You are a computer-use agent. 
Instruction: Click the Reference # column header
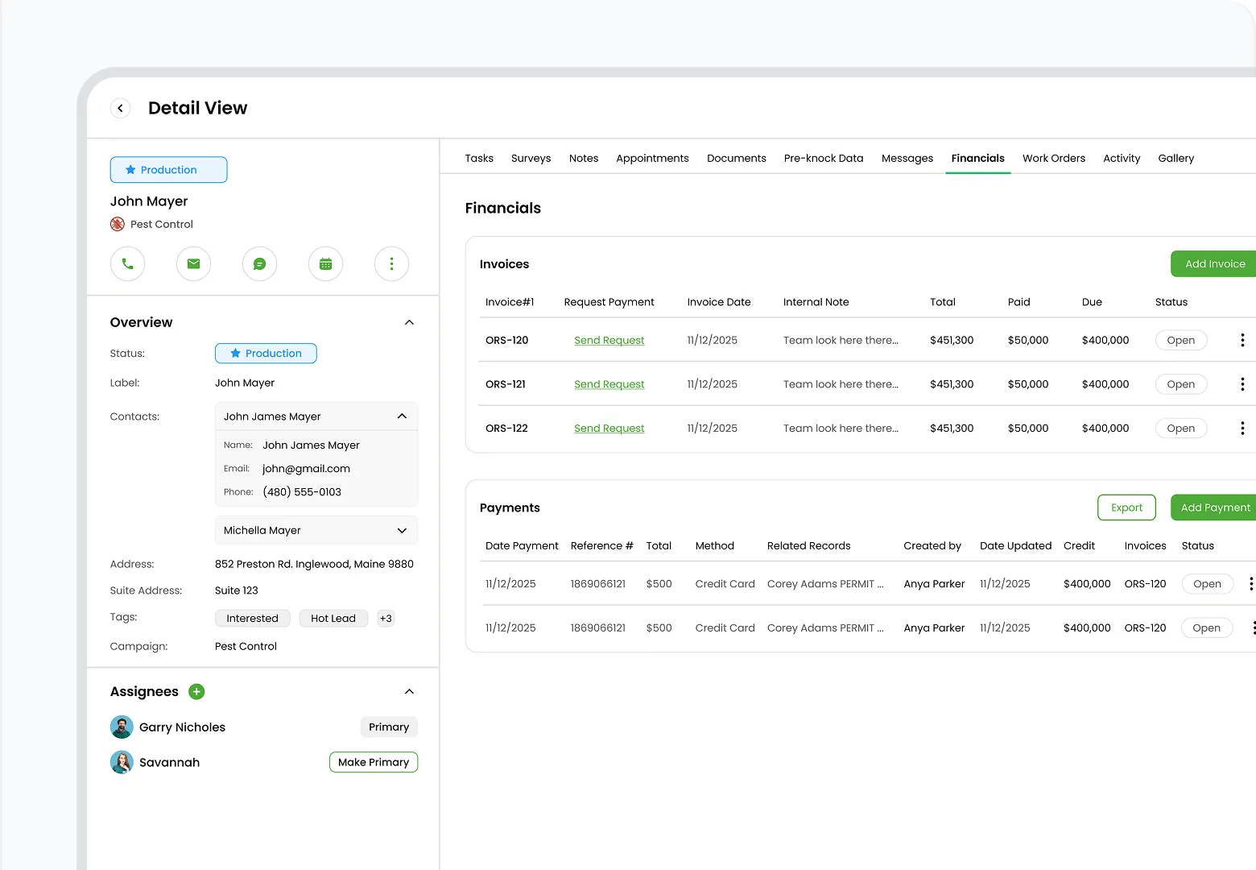pos(602,545)
